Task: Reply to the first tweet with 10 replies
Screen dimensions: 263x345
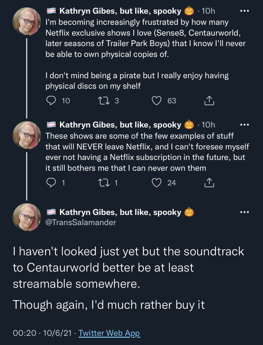Action: click(51, 101)
